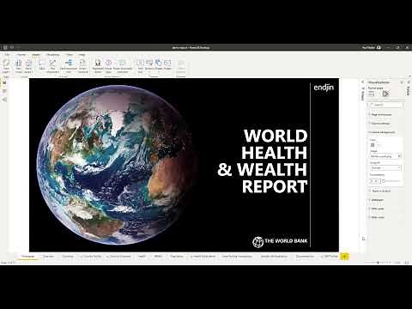412x309 pixels.
Task: Expand the Canvas settings section
Action: pos(380,124)
